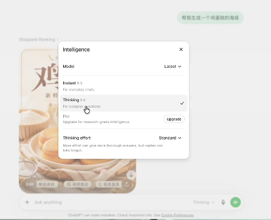Start voice mode with green button
The width and height of the screenshot is (271, 220).
click(236, 202)
